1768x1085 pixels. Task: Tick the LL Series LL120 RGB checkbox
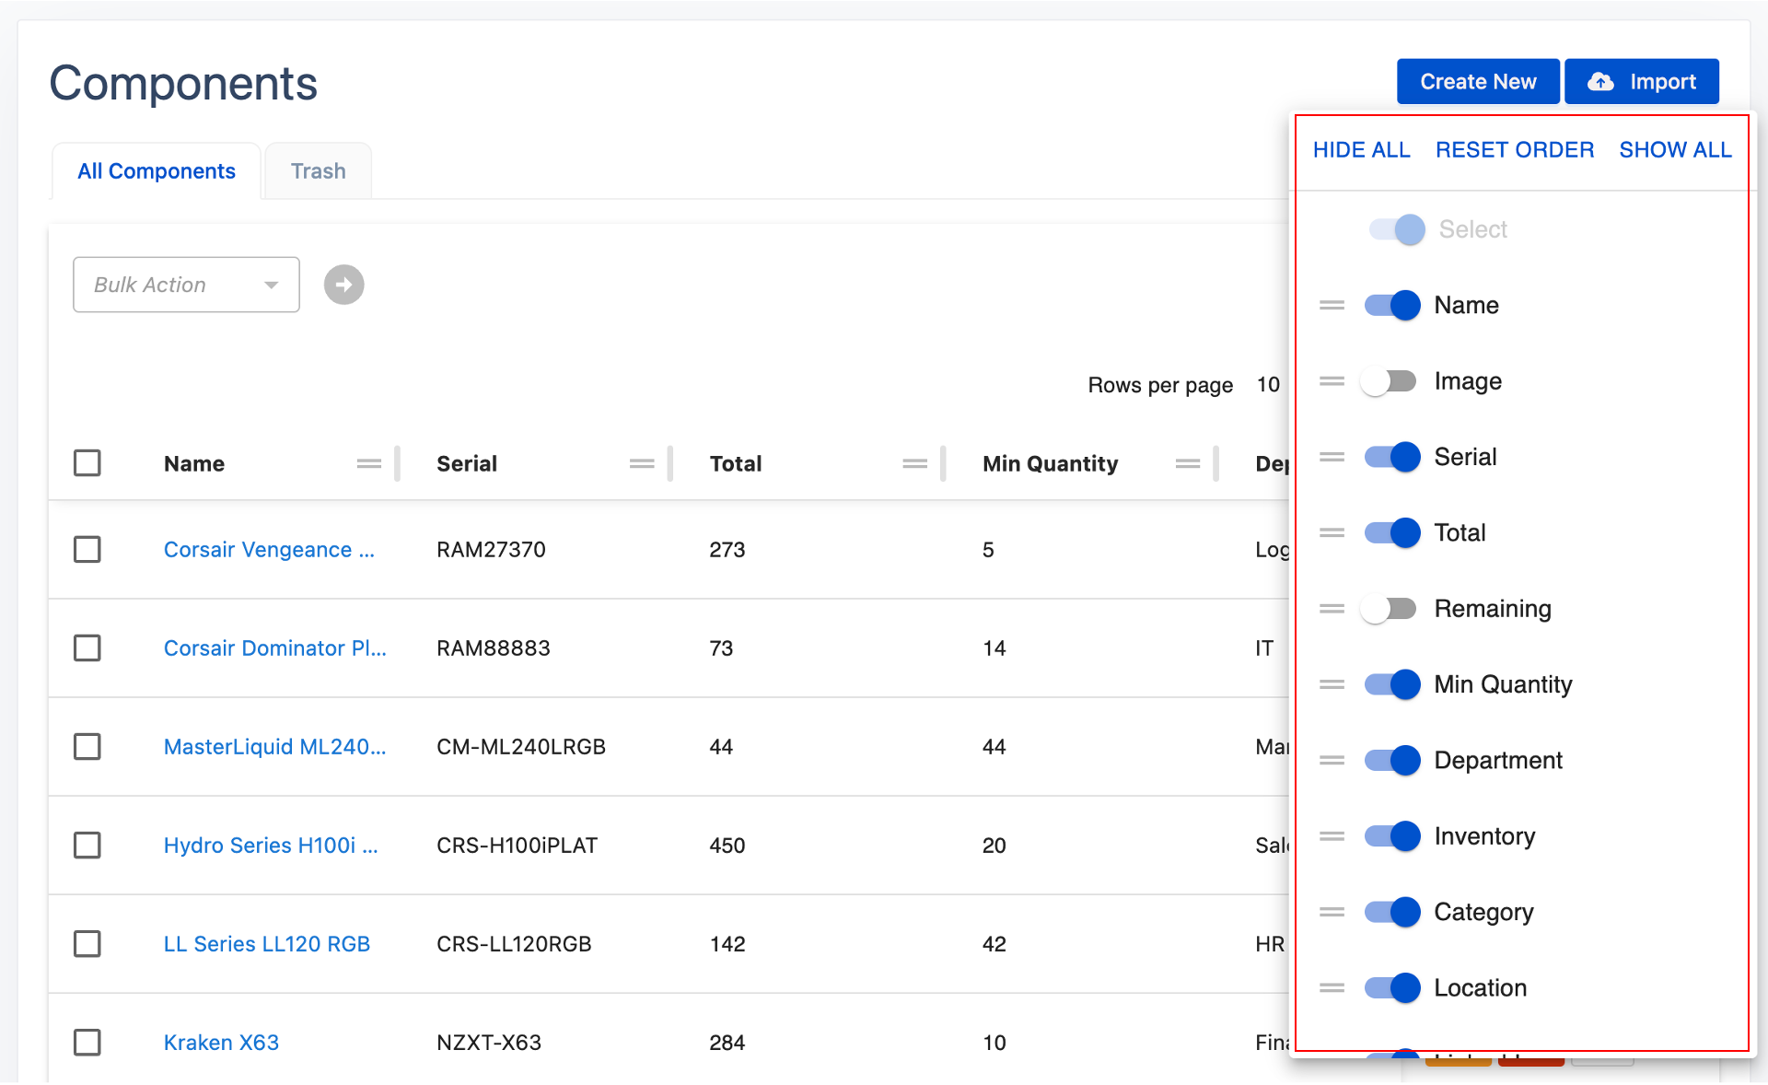pos(87,943)
